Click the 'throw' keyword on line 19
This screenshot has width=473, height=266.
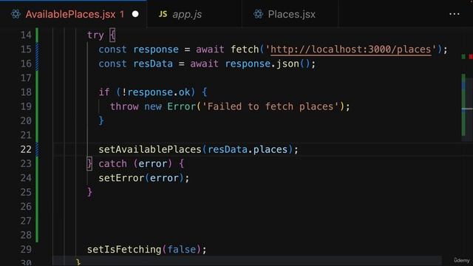coord(124,106)
